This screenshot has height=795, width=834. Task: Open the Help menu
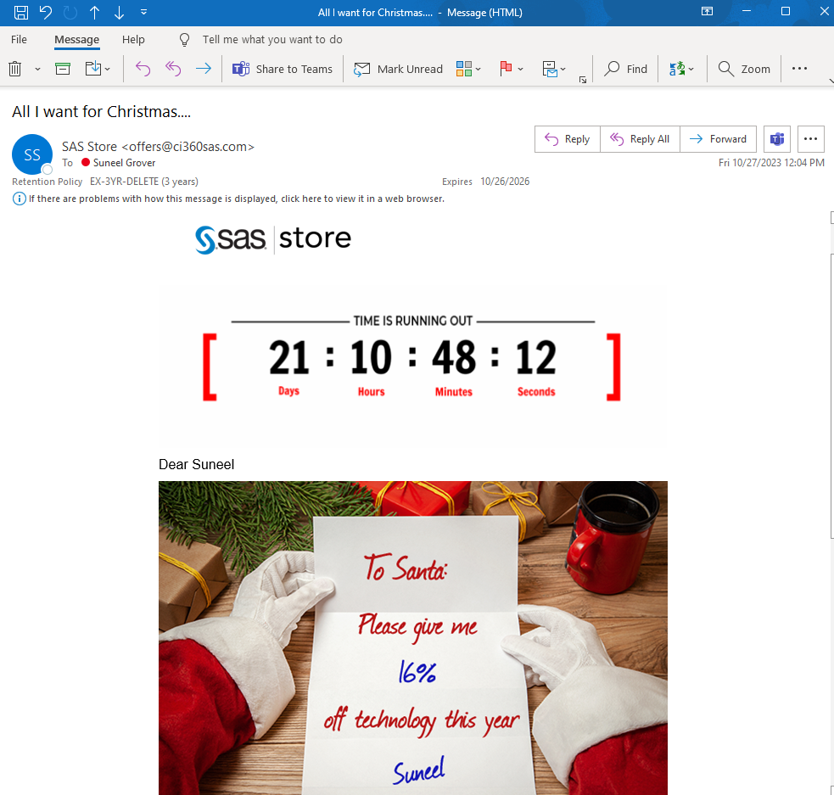coord(133,39)
